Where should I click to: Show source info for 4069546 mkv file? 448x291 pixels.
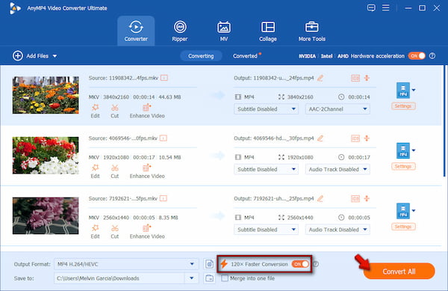[x=163, y=138]
